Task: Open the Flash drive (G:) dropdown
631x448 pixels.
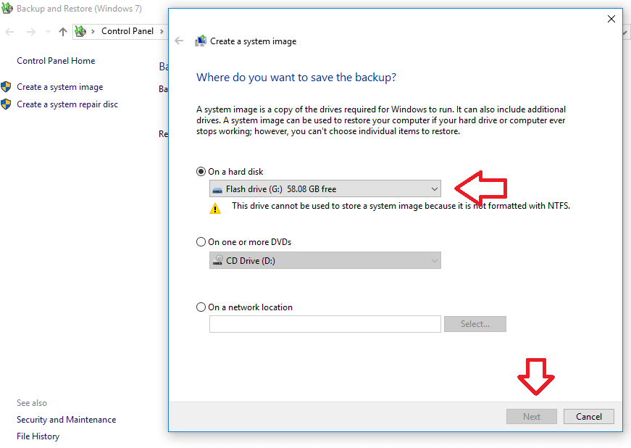Action: pos(325,189)
